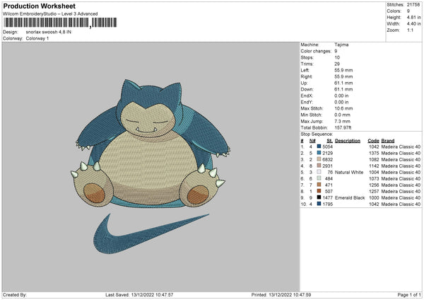Click the Left value '55.9 mm'
Image resolution: width=424 pixels, height=300 pixels.
[343, 70]
